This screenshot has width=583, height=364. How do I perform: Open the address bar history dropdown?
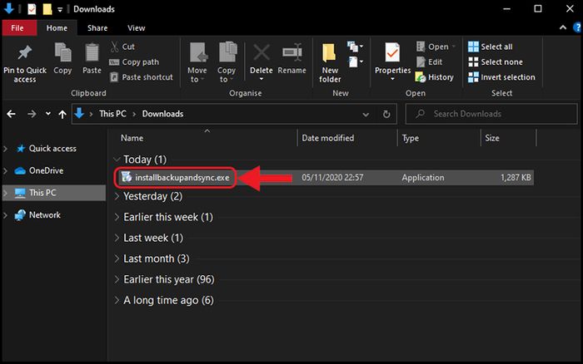366,115
